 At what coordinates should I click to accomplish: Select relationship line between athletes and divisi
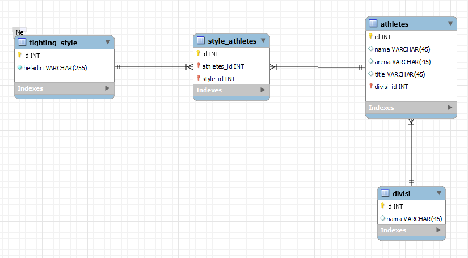[411, 152]
